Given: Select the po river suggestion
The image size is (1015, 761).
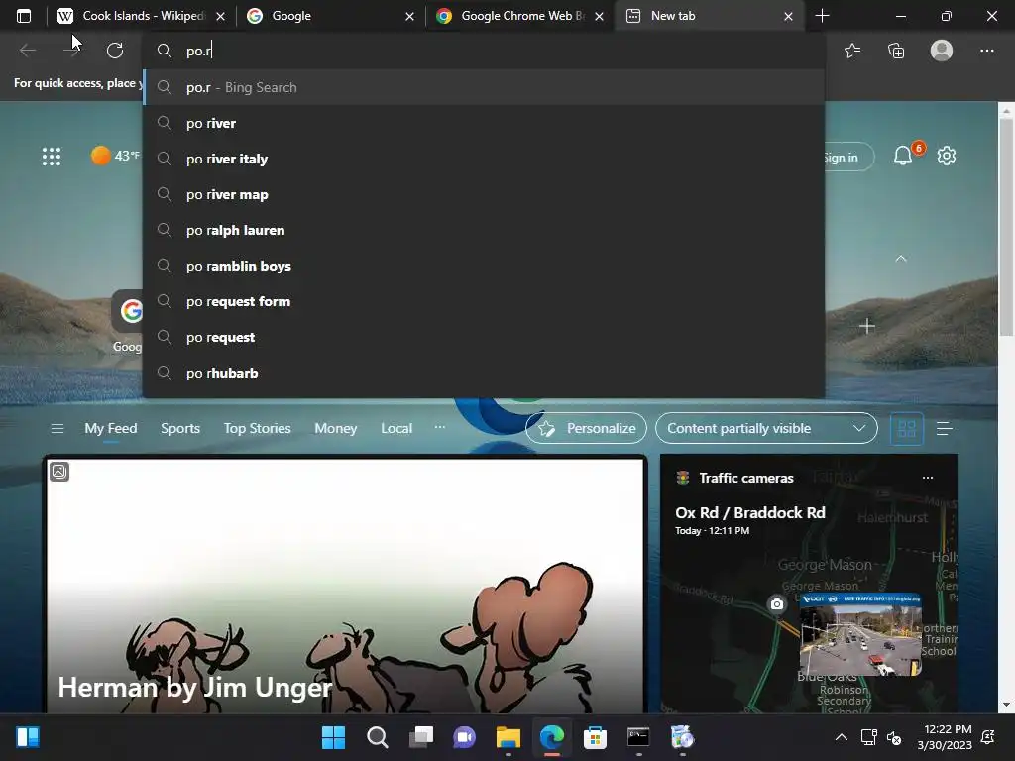Looking at the screenshot, I should (484, 123).
